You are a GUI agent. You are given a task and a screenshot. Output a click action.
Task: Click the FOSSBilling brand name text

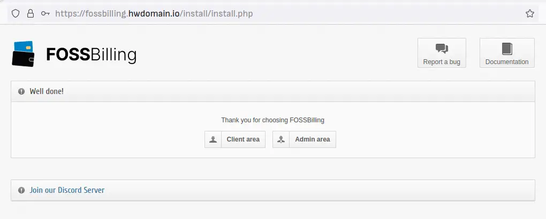pyautogui.click(x=91, y=55)
